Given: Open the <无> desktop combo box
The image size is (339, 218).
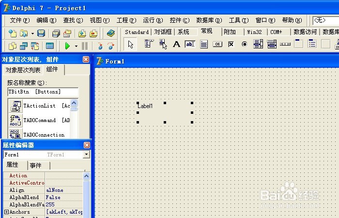Looking at the screenshot, I should click(x=326, y=20).
